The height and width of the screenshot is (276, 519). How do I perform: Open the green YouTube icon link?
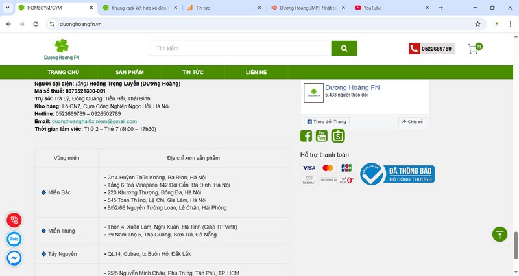pyautogui.click(x=322, y=135)
